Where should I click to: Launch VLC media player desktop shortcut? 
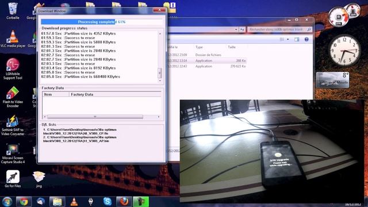point(13,39)
